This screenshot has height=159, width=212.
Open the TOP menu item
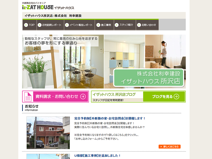pos(30,25)
